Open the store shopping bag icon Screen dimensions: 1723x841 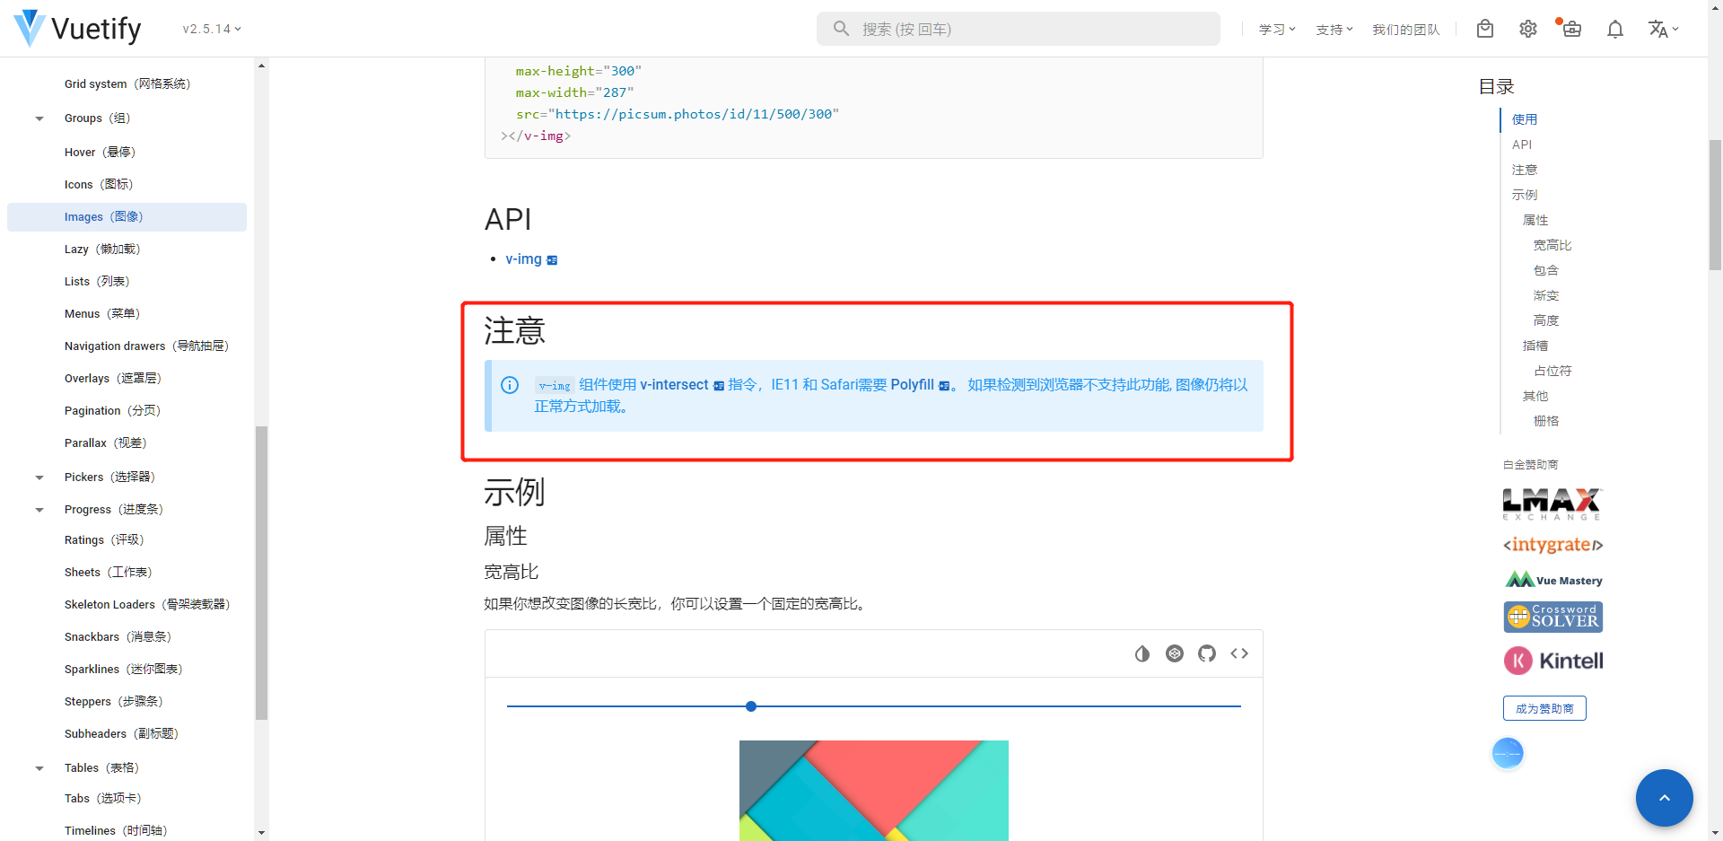(1485, 29)
